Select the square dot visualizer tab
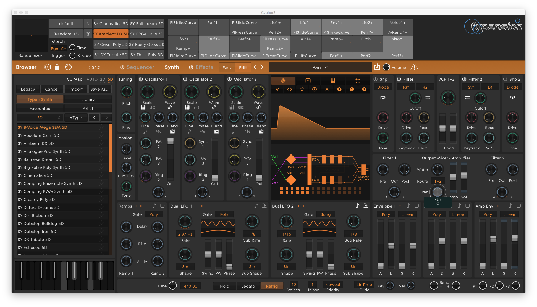 pyautogui.click(x=308, y=81)
